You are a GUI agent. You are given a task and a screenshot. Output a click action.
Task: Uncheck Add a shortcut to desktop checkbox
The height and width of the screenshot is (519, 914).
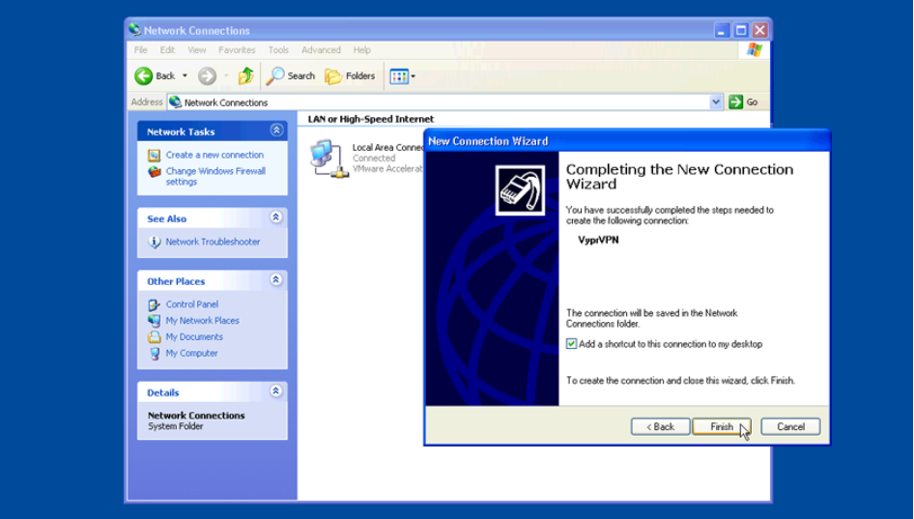point(571,344)
